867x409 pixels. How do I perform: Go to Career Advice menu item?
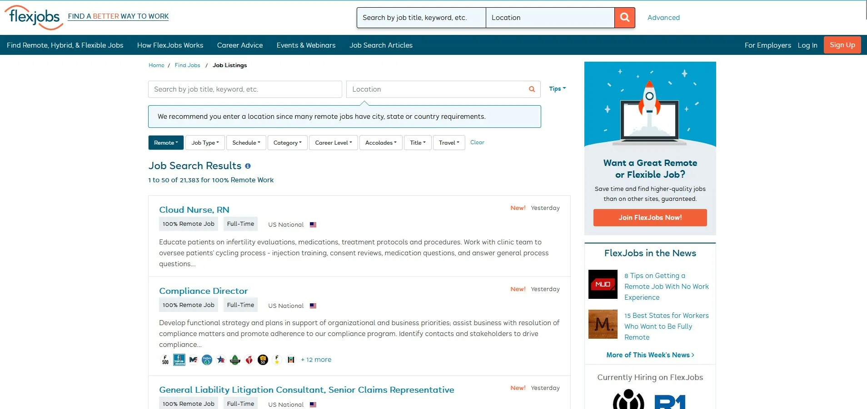coord(240,45)
